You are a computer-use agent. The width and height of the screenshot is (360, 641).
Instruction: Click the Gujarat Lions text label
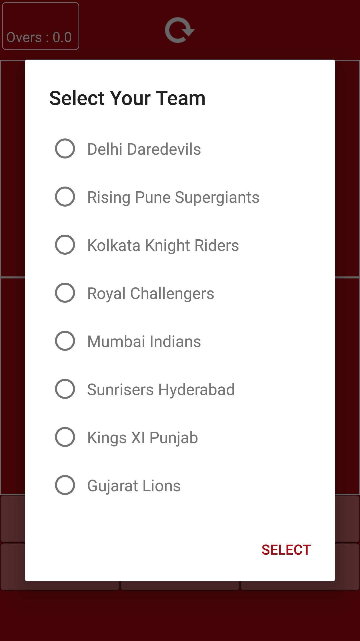[134, 486]
